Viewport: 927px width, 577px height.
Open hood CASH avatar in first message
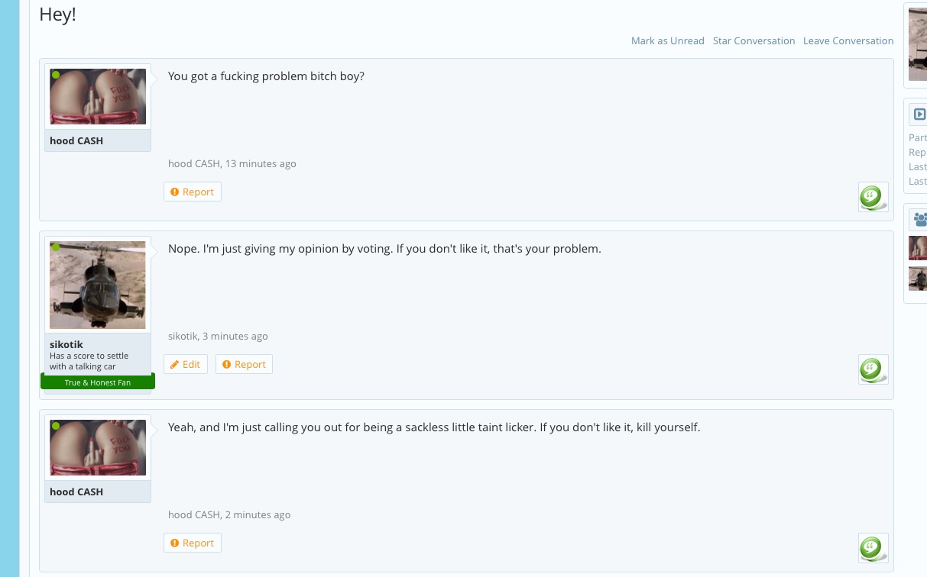pyautogui.click(x=98, y=96)
